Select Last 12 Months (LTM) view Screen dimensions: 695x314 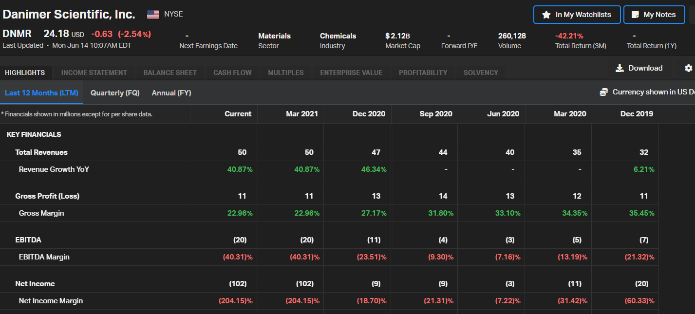(41, 92)
